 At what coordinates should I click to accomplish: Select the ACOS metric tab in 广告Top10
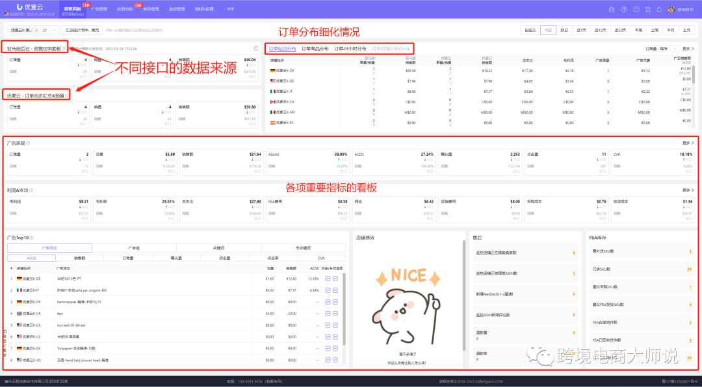point(31,258)
